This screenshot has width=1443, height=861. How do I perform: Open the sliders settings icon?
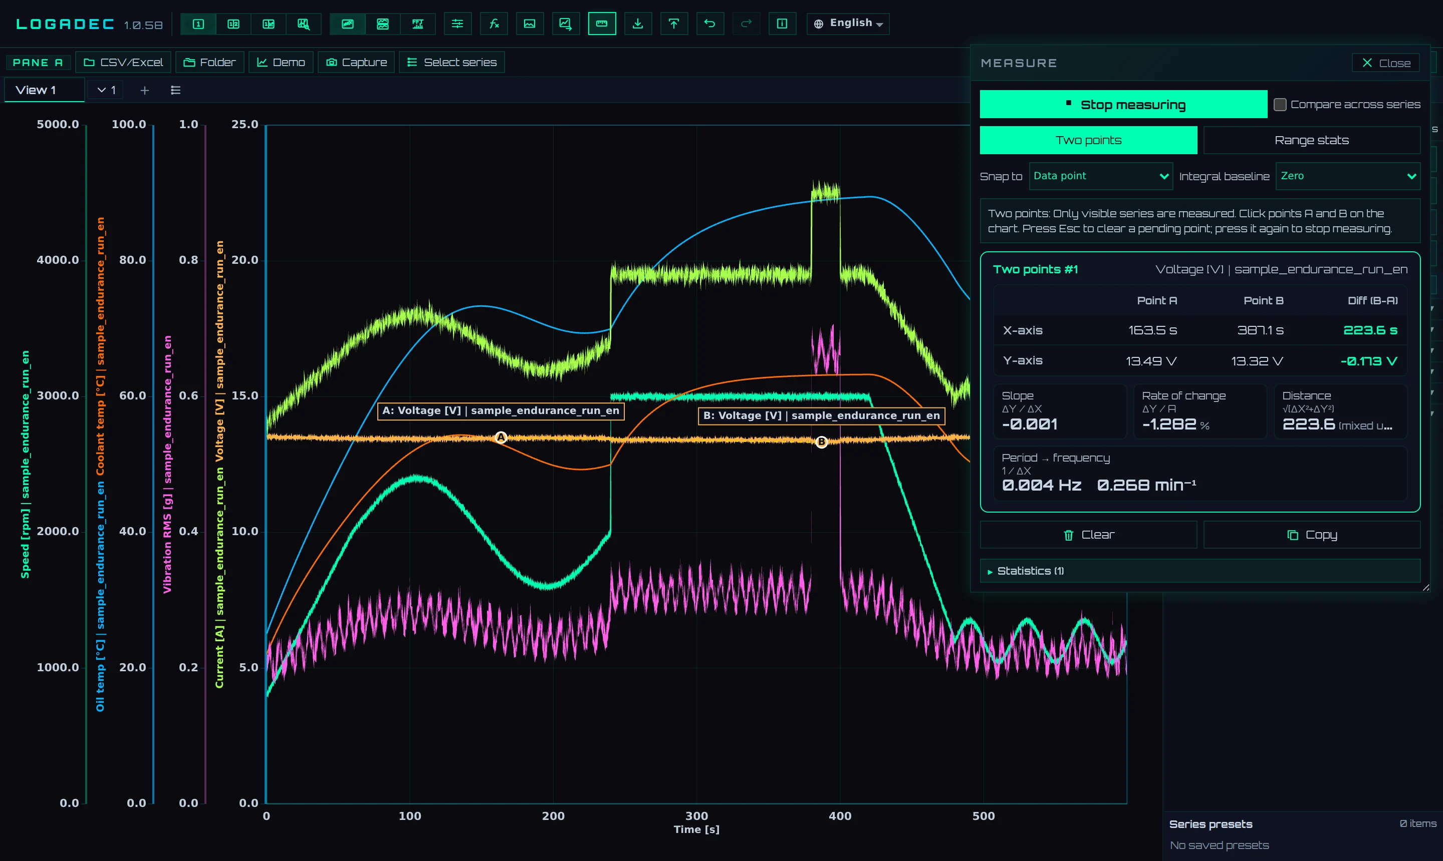pyautogui.click(x=457, y=24)
